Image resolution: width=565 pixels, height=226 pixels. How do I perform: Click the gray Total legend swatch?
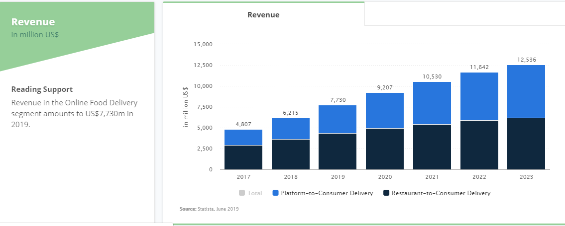(x=242, y=193)
